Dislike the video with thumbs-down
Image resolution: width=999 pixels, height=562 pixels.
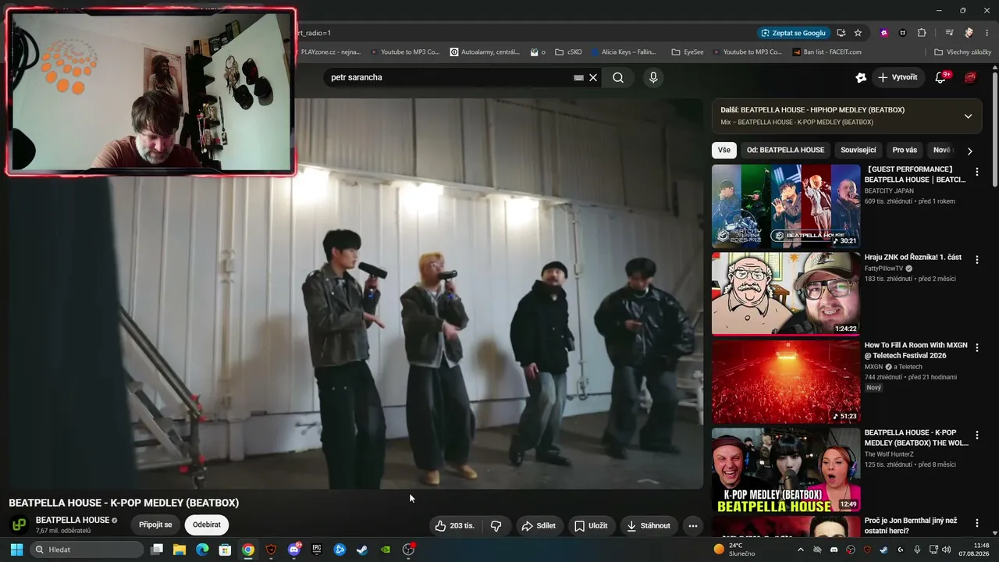pyautogui.click(x=496, y=525)
